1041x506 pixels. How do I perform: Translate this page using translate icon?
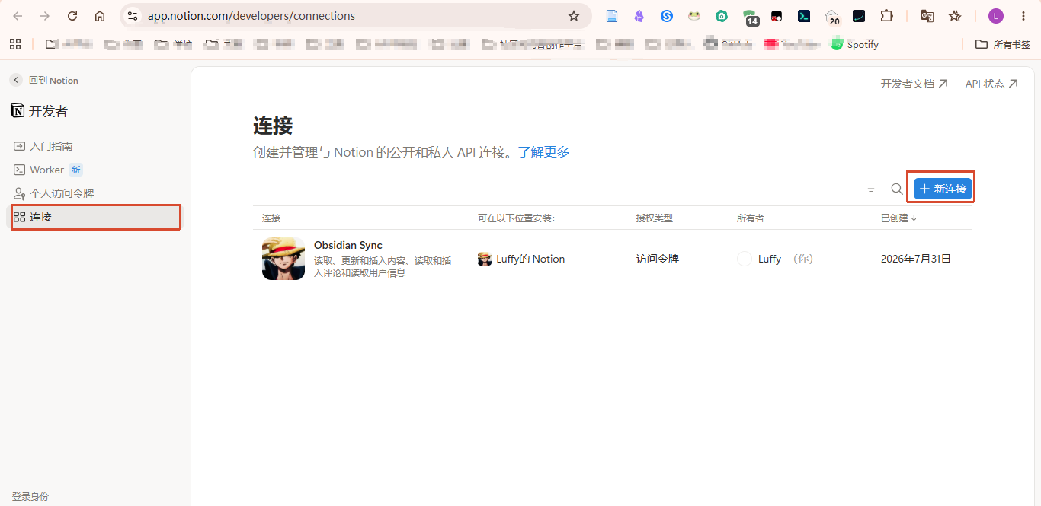coord(927,16)
